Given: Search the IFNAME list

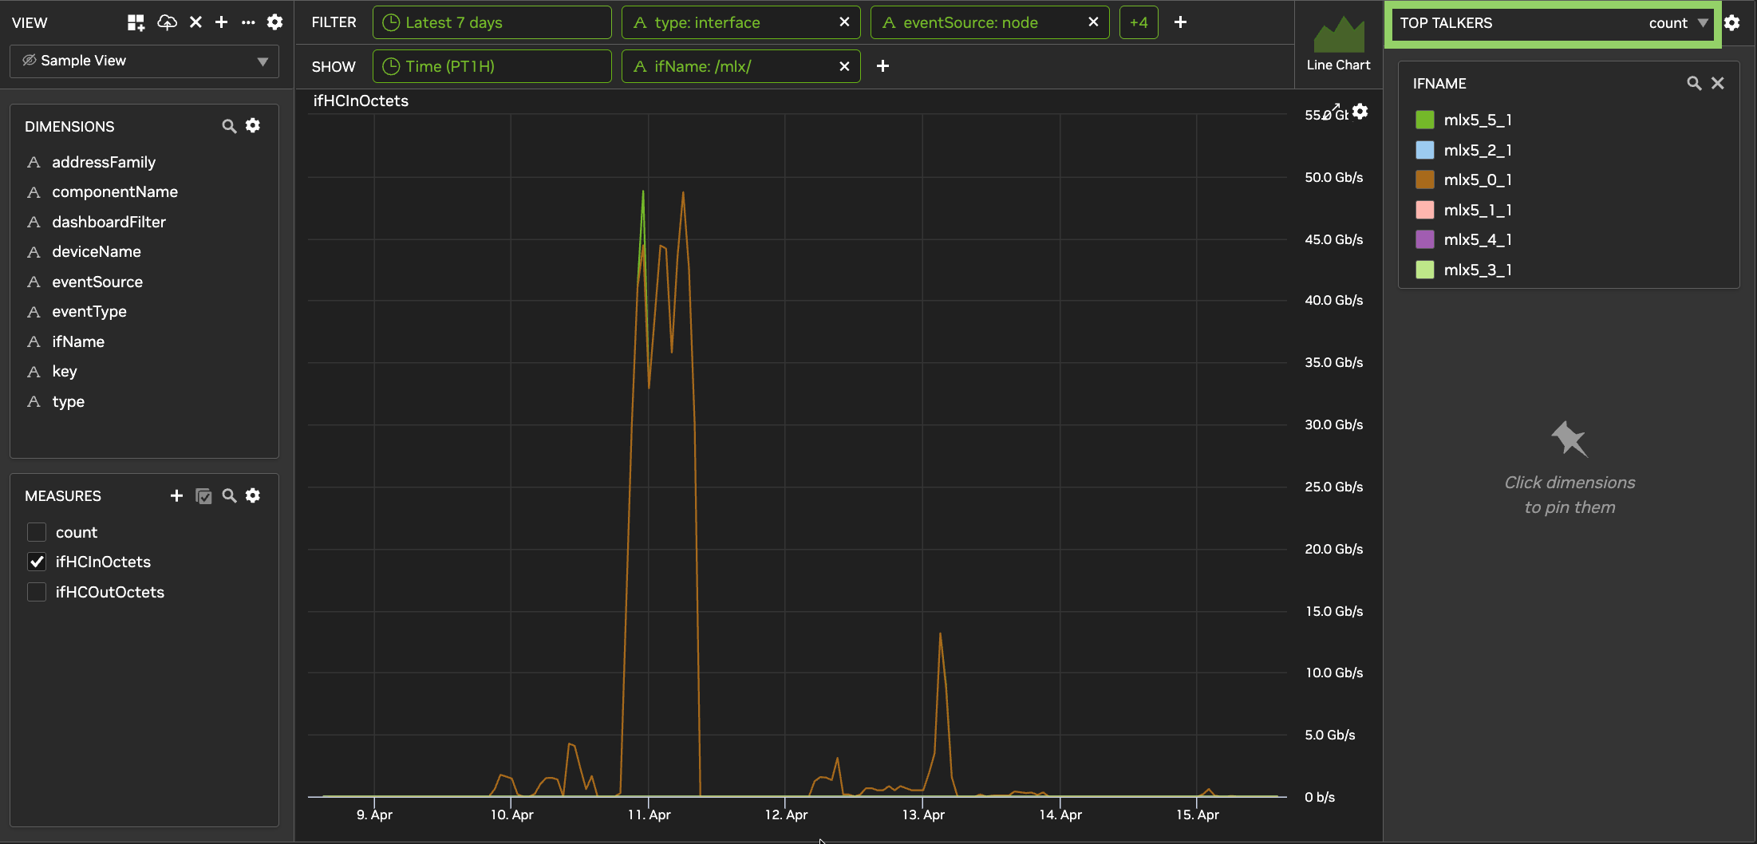Looking at the screenshot, I should (x=1694, y=83).
